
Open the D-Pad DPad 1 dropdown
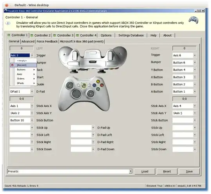(32, 92)
